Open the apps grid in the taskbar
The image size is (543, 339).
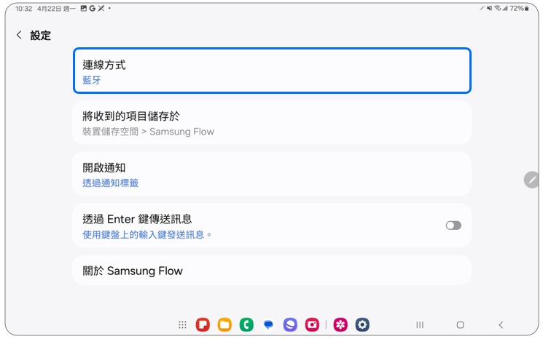coord(182,324)
